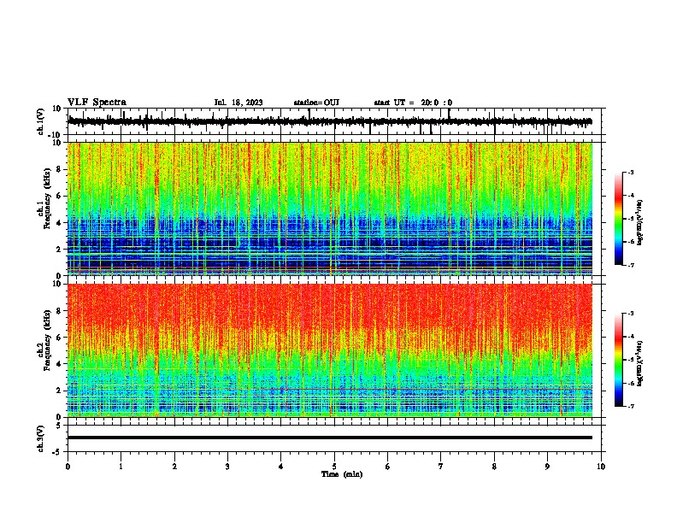Click the time axis tick label "5"
Screen dimensions: 677x523
coord(334,467)
